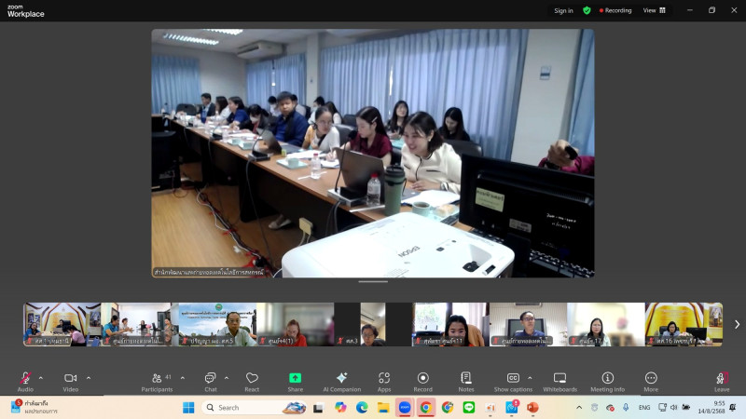Open PowerPoint from the Windows taskbar
This screenshot has height=419, width=746.
click(532, 407)
